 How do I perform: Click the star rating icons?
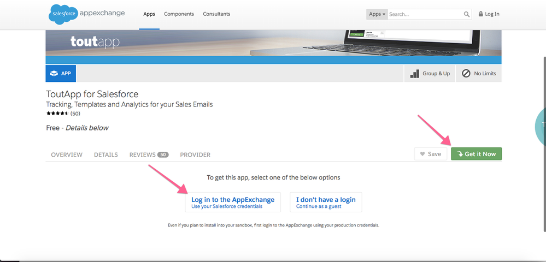pos(57,114)
